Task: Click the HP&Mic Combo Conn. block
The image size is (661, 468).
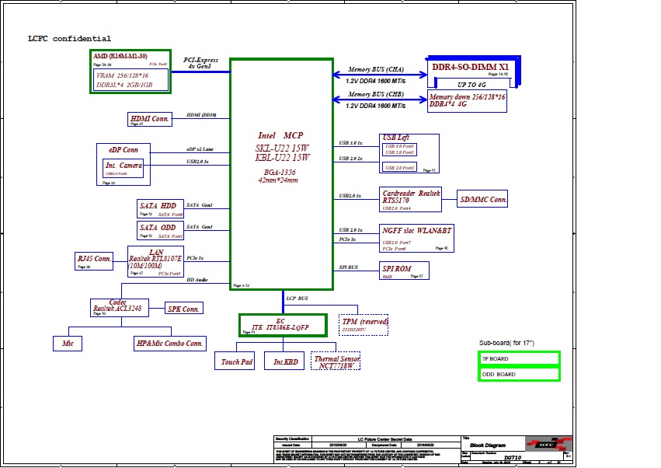Action: [x=170, y=344]
